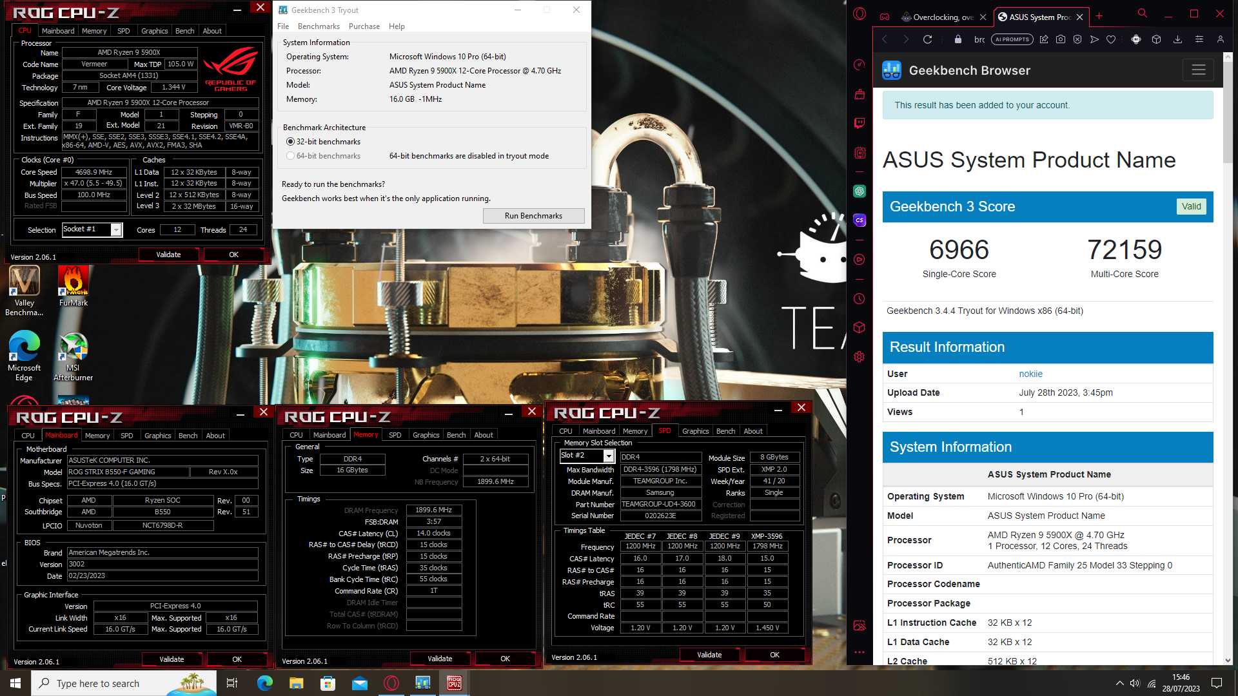1238x696 pixels.
Task: Click the browser address bar field
Action: pyautogui.click(x=979, y=39)
